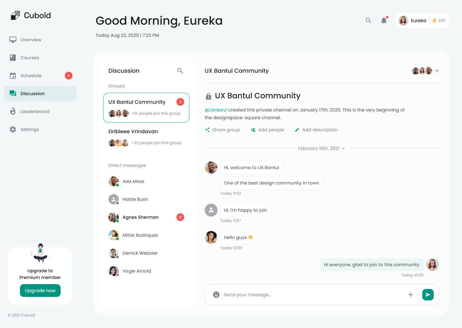Image resolution: width=462 pixels, height=328 pixels.
Task: Click the Cuboid logo
Action: (x=31, y=15)
